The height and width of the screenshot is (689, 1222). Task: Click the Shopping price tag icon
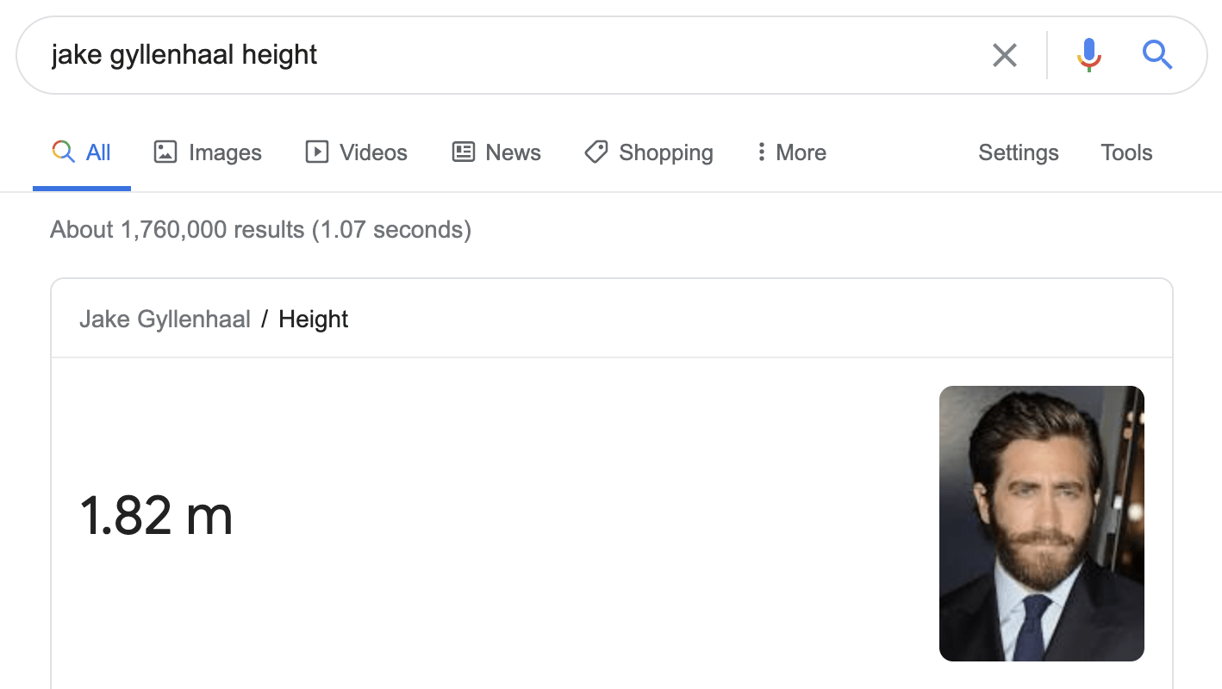pyautogui.click(x=595, y=152)
